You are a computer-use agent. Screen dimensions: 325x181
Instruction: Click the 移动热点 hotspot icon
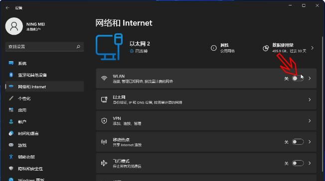coord(104,142)
